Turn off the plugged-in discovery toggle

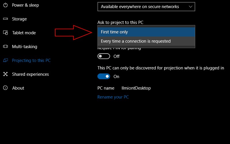click(104, 76)
